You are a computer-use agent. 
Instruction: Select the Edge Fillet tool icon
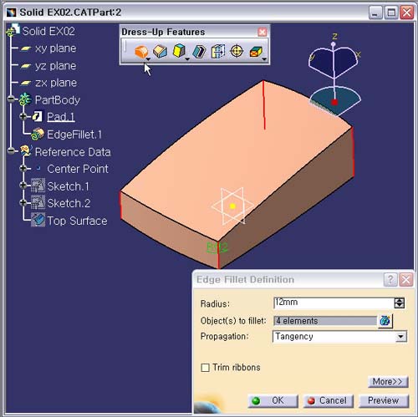click(141, 52)
